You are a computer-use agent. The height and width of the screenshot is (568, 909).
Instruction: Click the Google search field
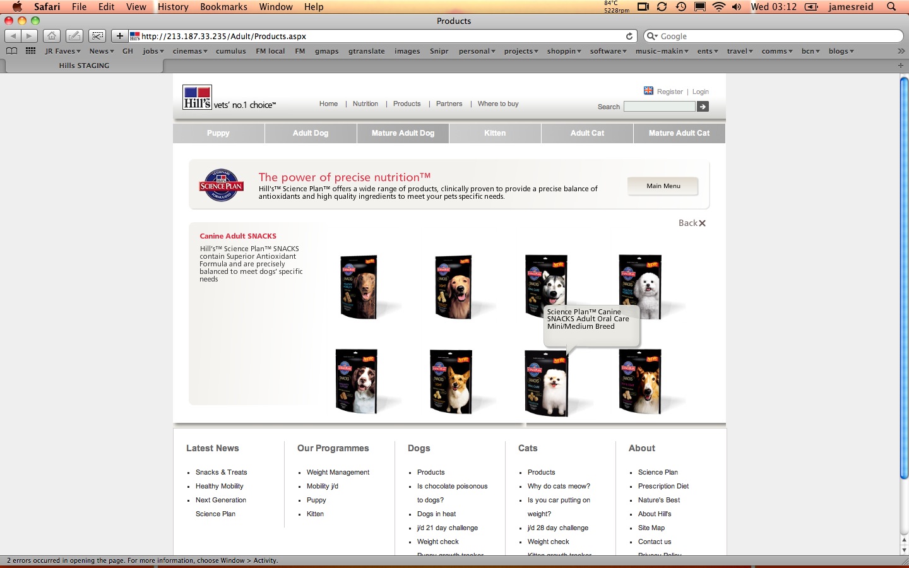click(x=773, y=36)
